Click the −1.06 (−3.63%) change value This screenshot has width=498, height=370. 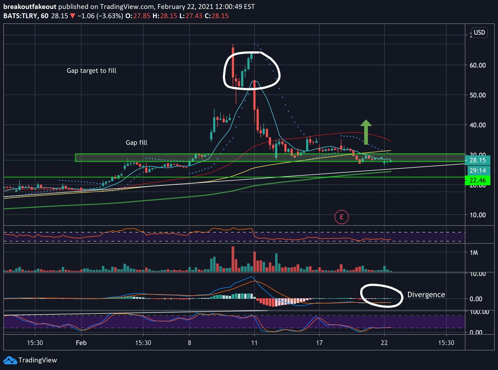pyautogui.click(x=100, y=16)
